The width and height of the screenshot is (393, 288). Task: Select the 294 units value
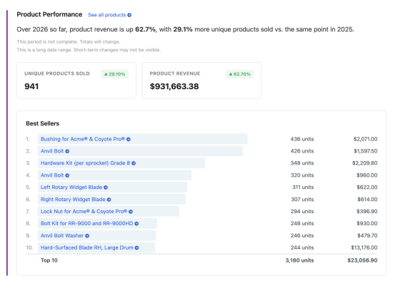pyautogui.click(x=302, y=211)
